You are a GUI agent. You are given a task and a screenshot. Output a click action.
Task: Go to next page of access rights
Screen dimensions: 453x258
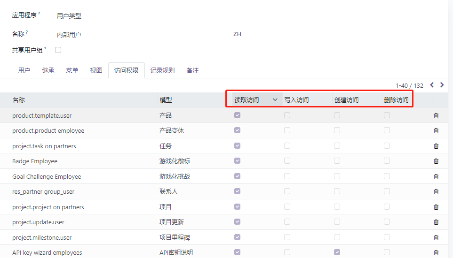click(x=442, y=85)
